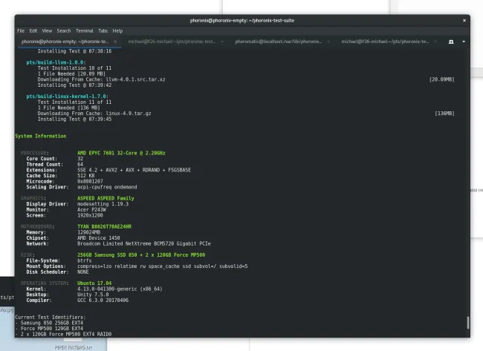Close the terminal window
This screenshot has width=483, height=351.
[x=464, y=19]
